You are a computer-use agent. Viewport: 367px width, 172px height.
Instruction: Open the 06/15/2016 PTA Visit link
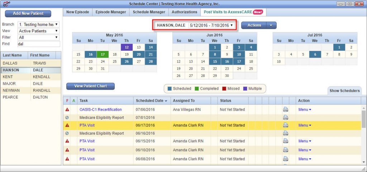87,141
